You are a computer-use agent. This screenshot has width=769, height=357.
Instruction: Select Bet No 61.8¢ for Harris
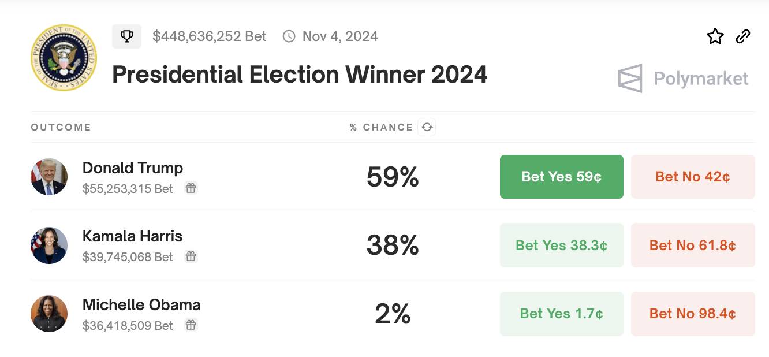click(693, 246)
